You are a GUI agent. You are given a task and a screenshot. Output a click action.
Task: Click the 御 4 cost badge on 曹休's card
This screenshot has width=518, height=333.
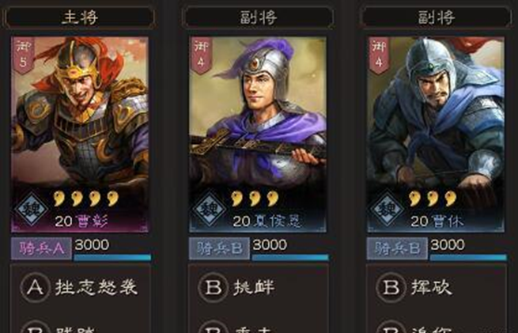click(x=379, y=55)
